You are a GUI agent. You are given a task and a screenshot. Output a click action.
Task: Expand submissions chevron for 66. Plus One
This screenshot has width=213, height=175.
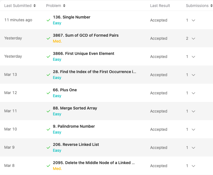(193, 93)
